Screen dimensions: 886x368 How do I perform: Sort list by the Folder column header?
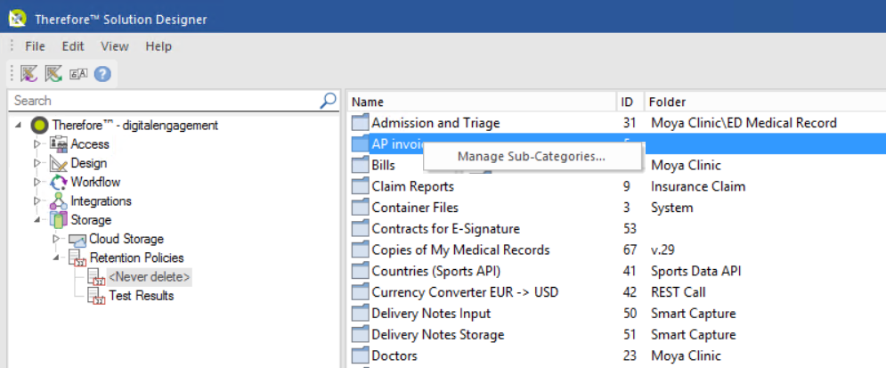pos(765,102)
